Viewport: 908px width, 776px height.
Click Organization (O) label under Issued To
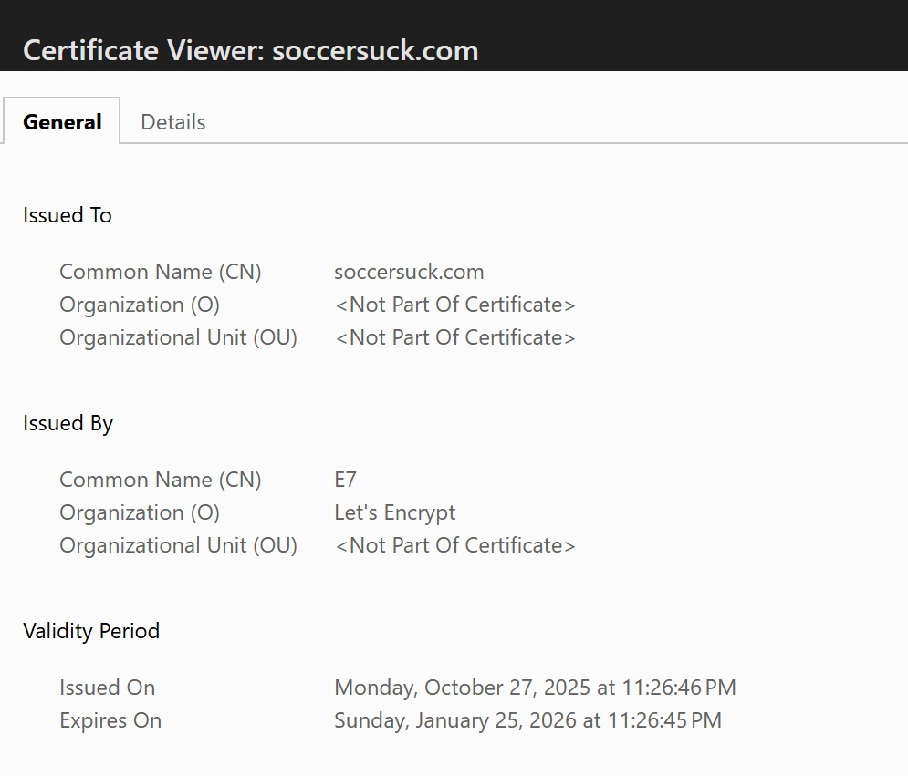140,305
